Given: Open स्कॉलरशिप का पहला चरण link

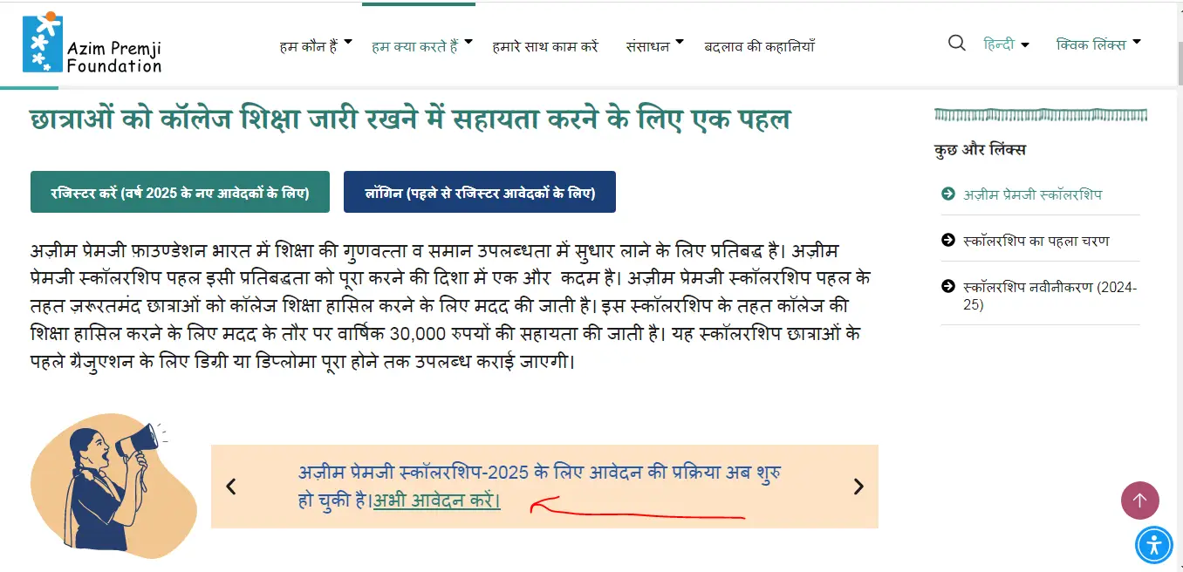Looking at the screenshot, I should (1036, 241).
